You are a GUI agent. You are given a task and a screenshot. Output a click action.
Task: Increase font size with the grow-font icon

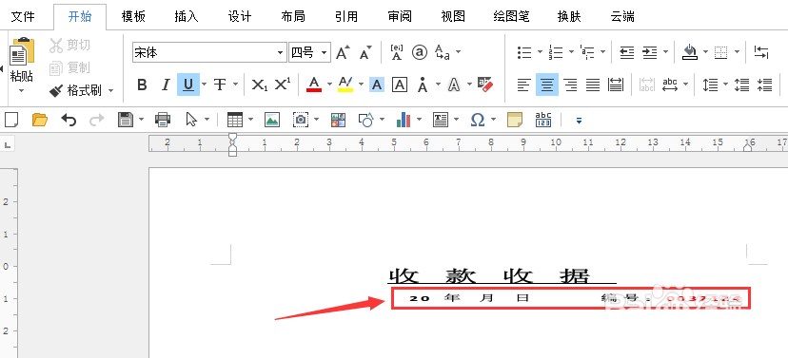344,52
